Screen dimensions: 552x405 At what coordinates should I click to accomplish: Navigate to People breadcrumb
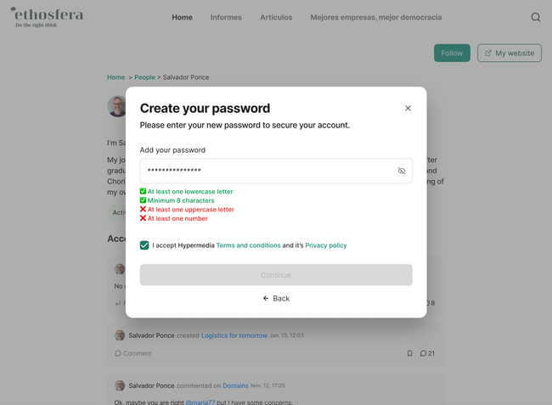[x=144, y=77]
